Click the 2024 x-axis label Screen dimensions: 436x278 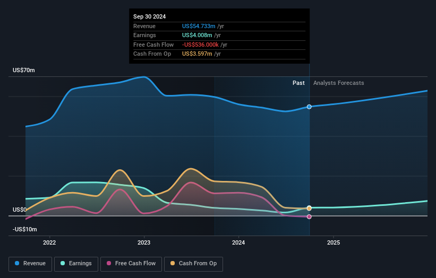pos(238,243)
